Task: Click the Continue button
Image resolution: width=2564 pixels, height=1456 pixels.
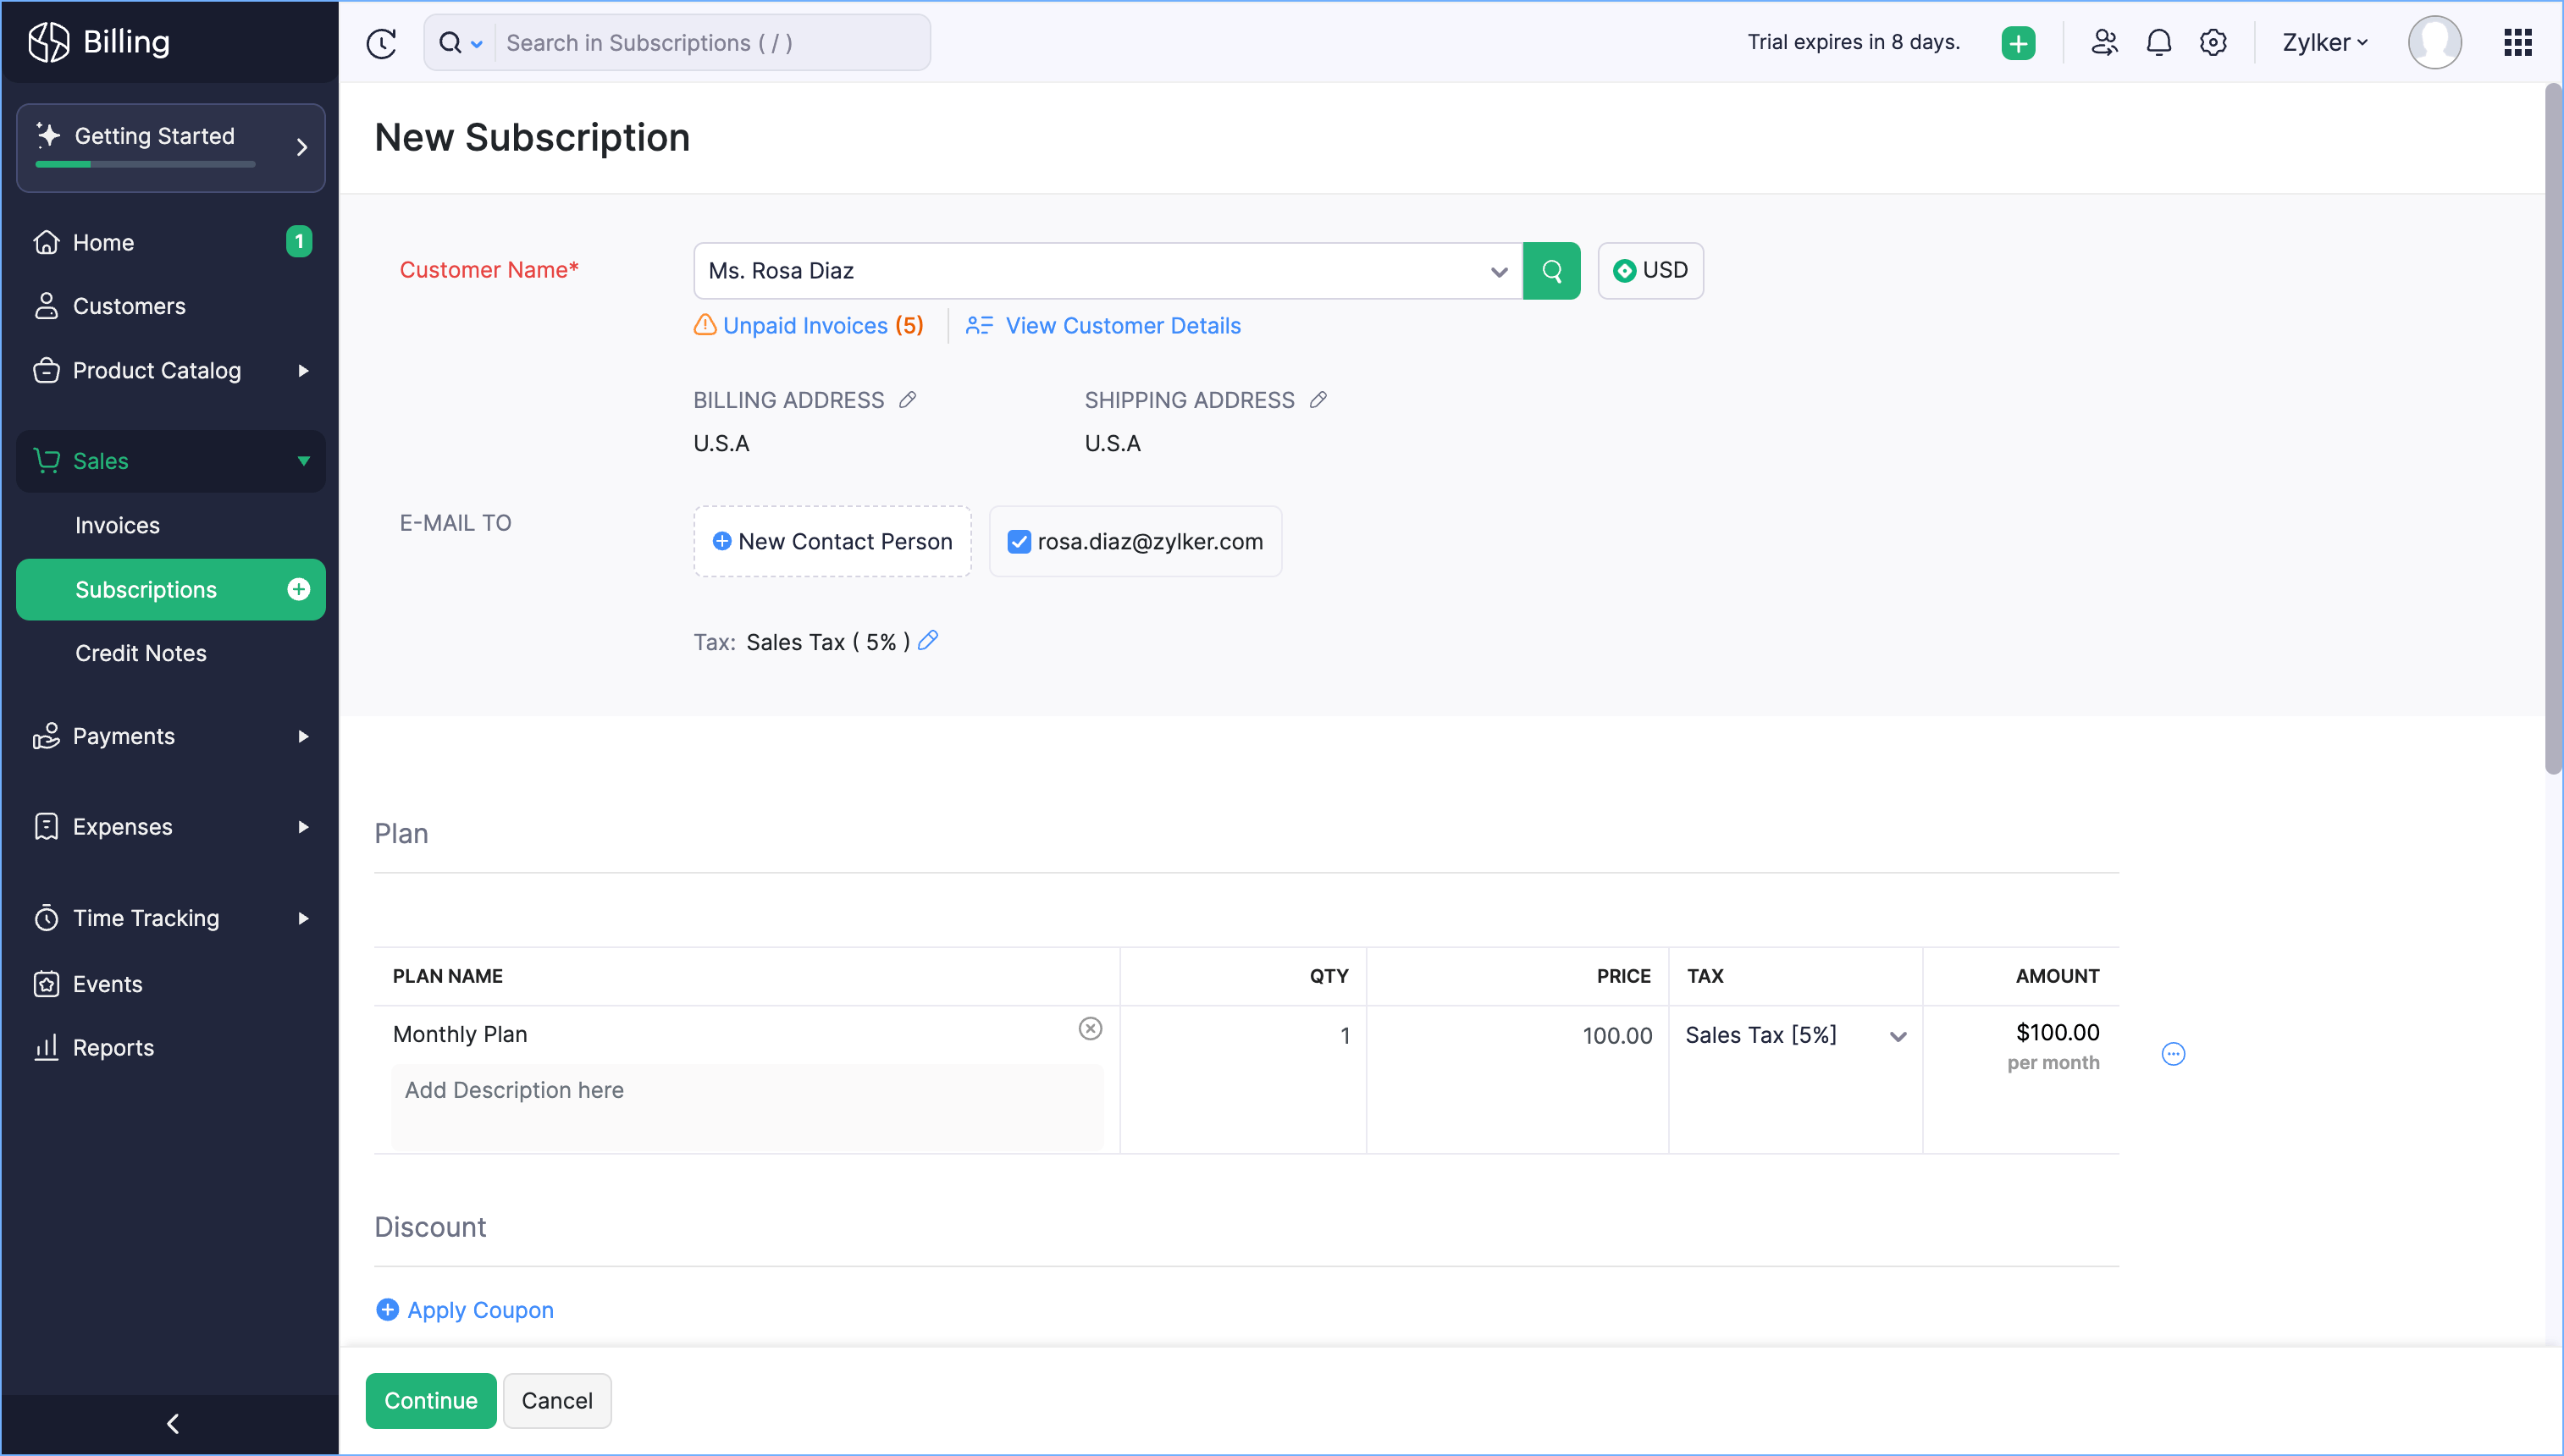Action: (430, 1400)
